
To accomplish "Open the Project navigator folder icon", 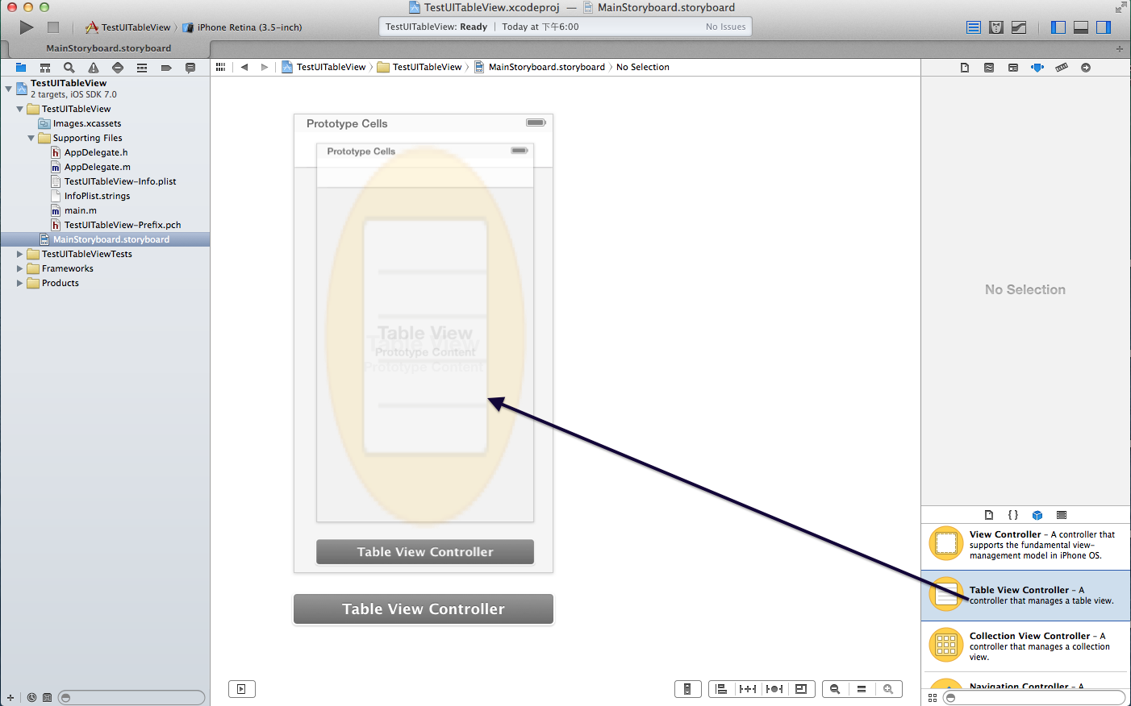I will pyautogui.click(x=21, y=68).
